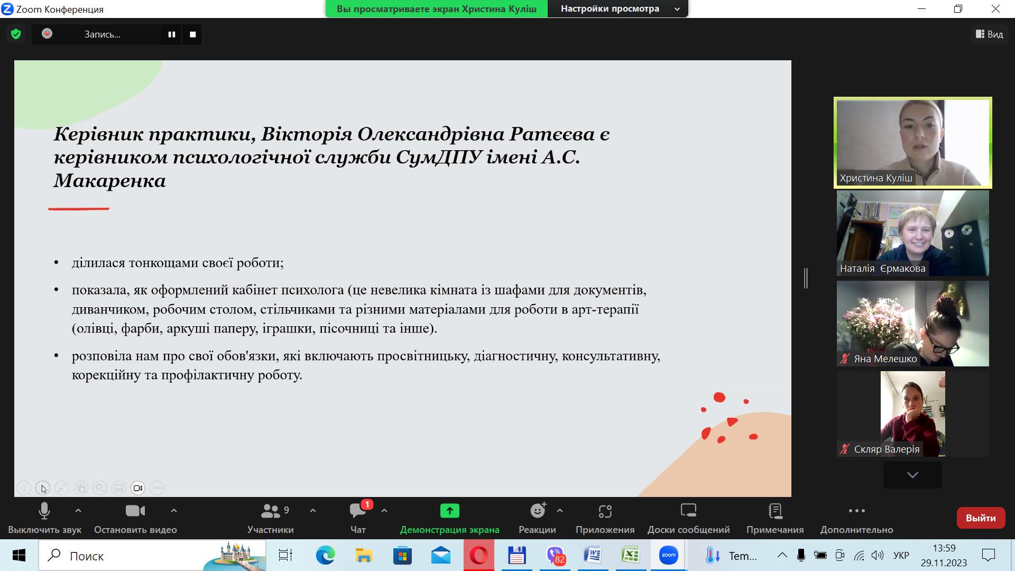Viewport: 1015px width, 571px height.
Task: Select pen tool in slide toolbar
Action: 62,488
